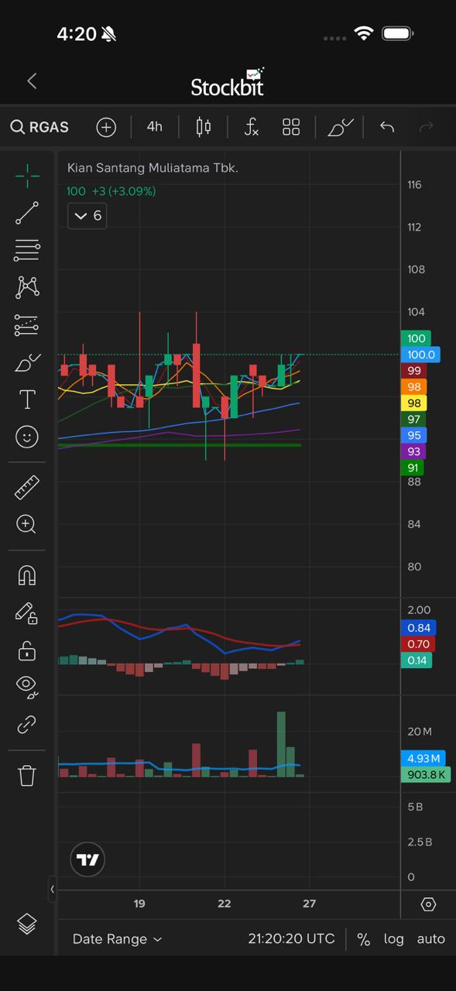Undo the last chart action
This screenshot has width=456, height=991.
point(387,127)
